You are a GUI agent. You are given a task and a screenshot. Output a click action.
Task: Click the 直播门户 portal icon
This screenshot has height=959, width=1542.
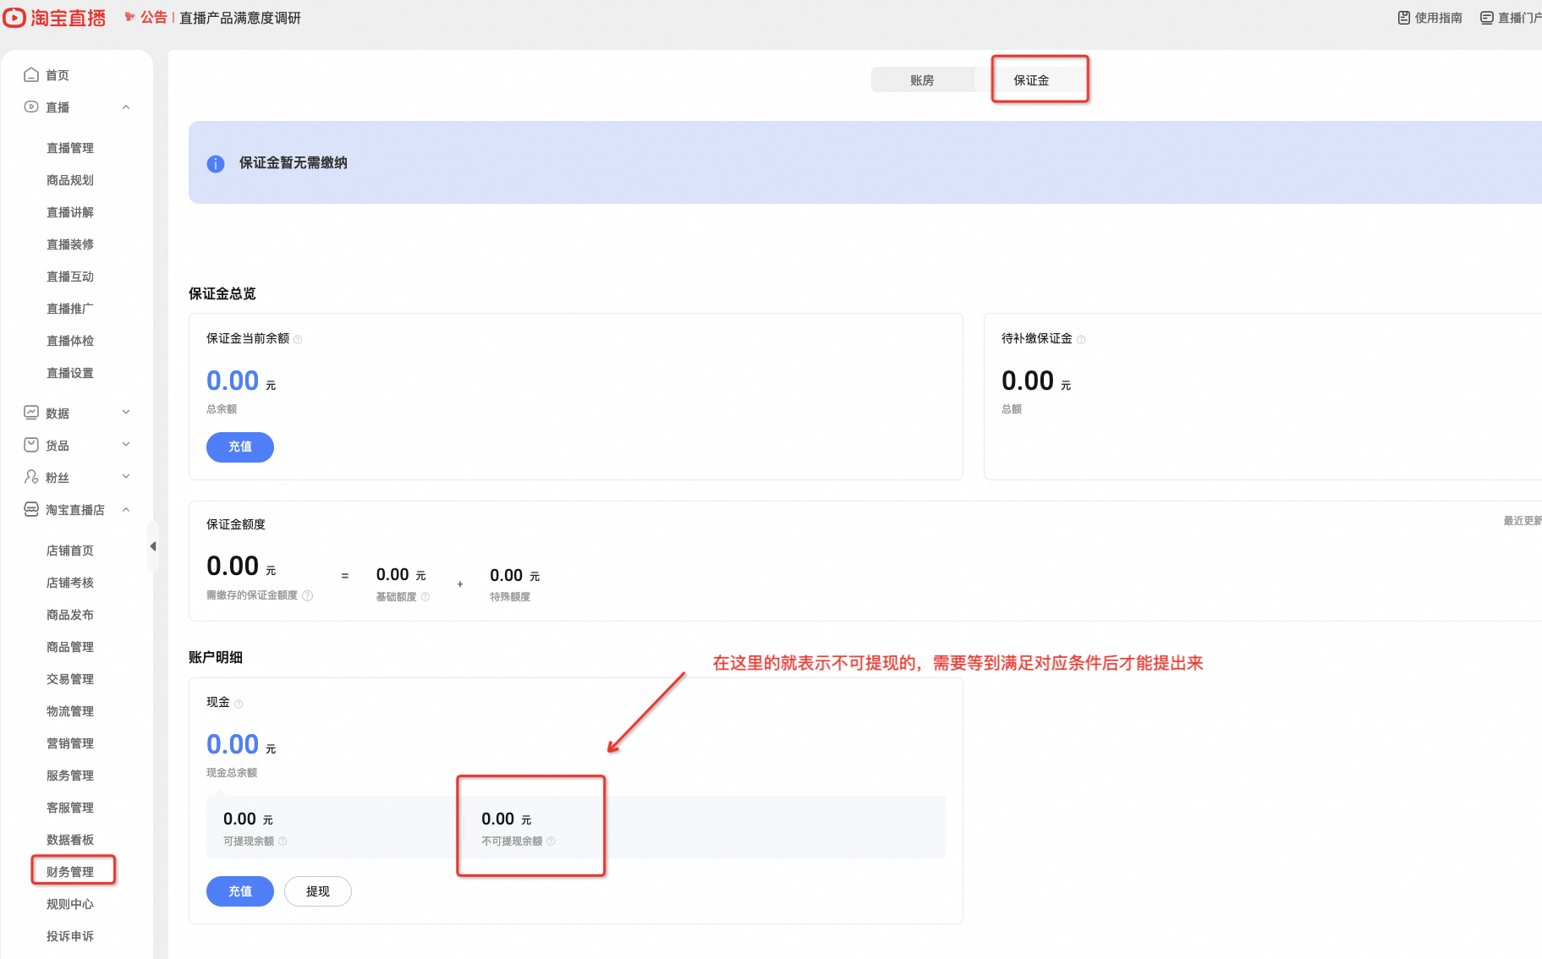tap(1487, 18)
